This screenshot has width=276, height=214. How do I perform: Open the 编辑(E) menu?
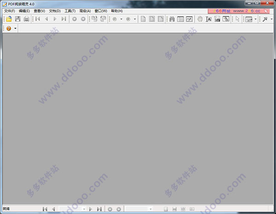point(24,11)
